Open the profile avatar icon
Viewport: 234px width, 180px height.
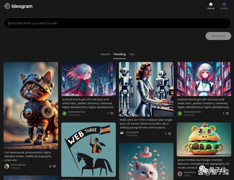point(224,4)
